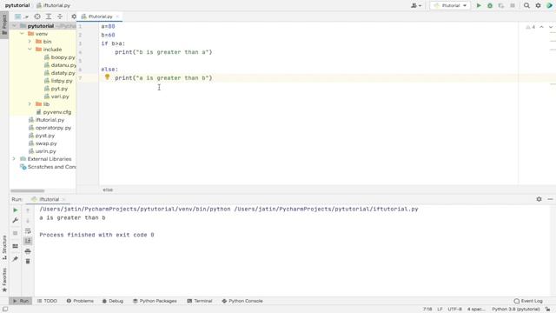Viewport: 556px width, 313px height.
Task: Open usrin.py from project tree
Action: tap(43, 151)
